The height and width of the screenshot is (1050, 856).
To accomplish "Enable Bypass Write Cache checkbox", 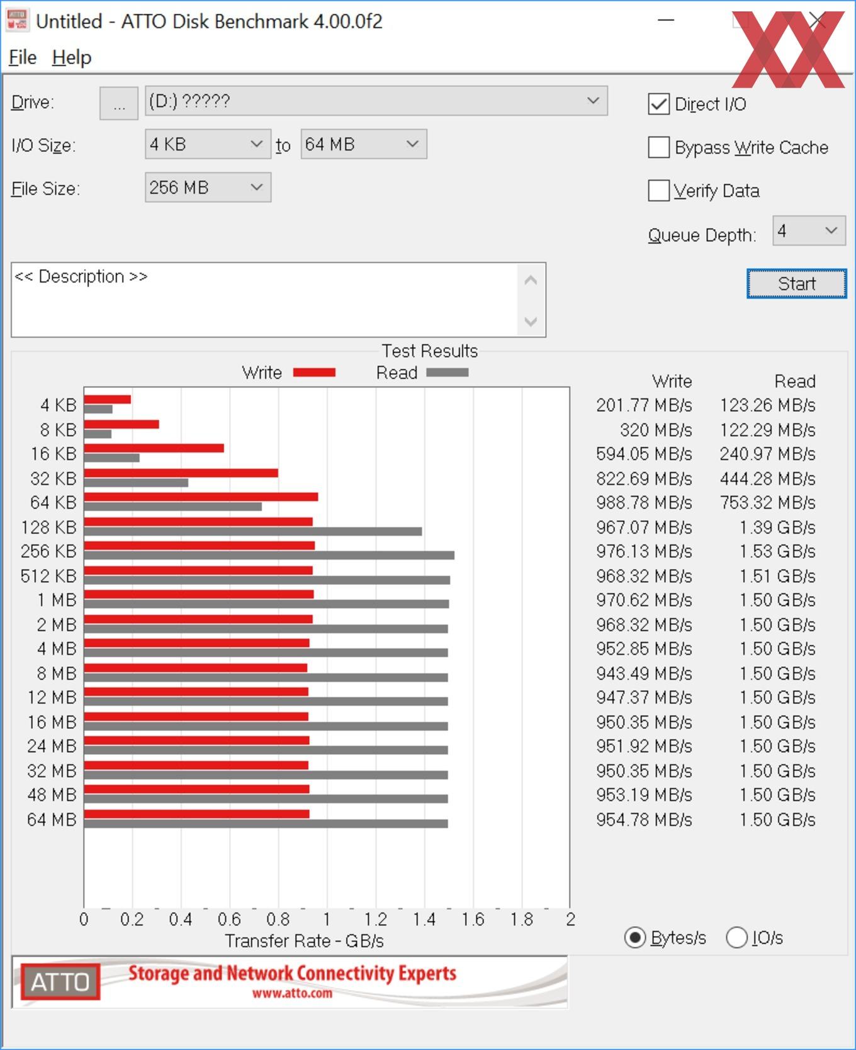I will point(658,147).
